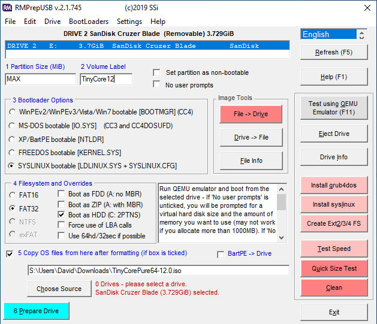Run Quick Size Test

click(x=334, y=268)
